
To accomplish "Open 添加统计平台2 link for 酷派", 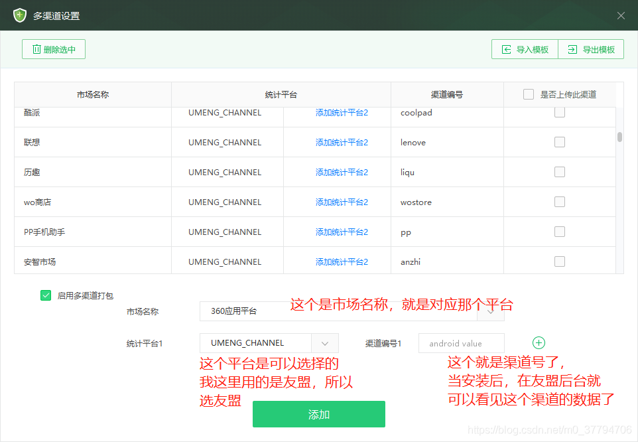I will 342,113.
